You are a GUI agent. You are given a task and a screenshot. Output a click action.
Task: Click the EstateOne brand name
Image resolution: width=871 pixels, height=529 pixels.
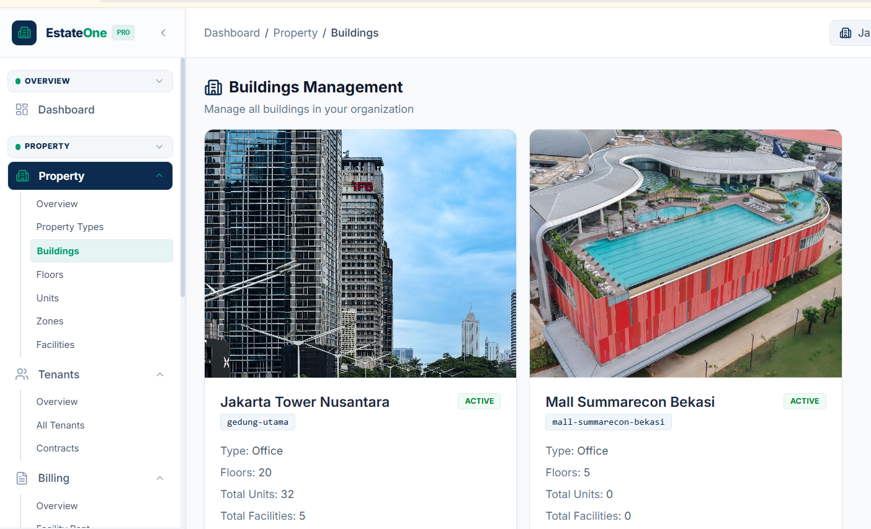76,33
